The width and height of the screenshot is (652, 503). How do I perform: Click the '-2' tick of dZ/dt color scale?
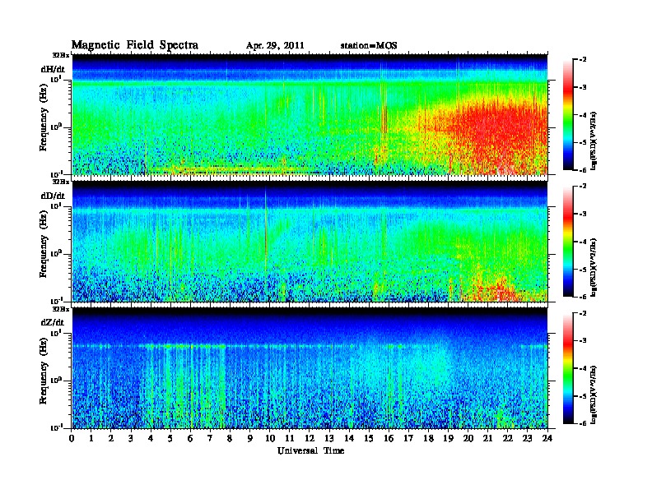[x=583, y=313]
